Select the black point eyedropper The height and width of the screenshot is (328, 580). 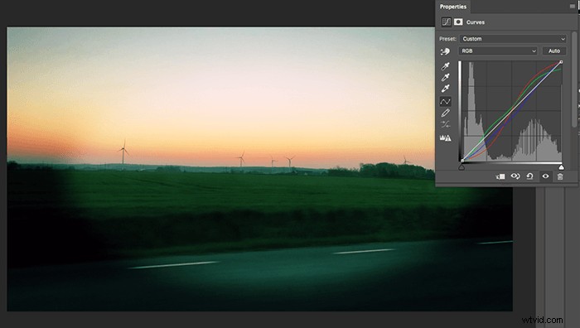[446, 66]
